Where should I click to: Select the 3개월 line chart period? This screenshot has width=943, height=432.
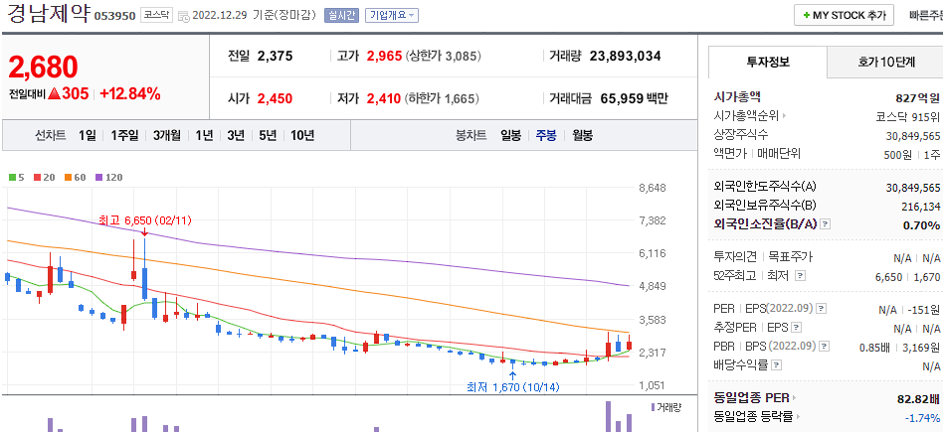[166, 136]
